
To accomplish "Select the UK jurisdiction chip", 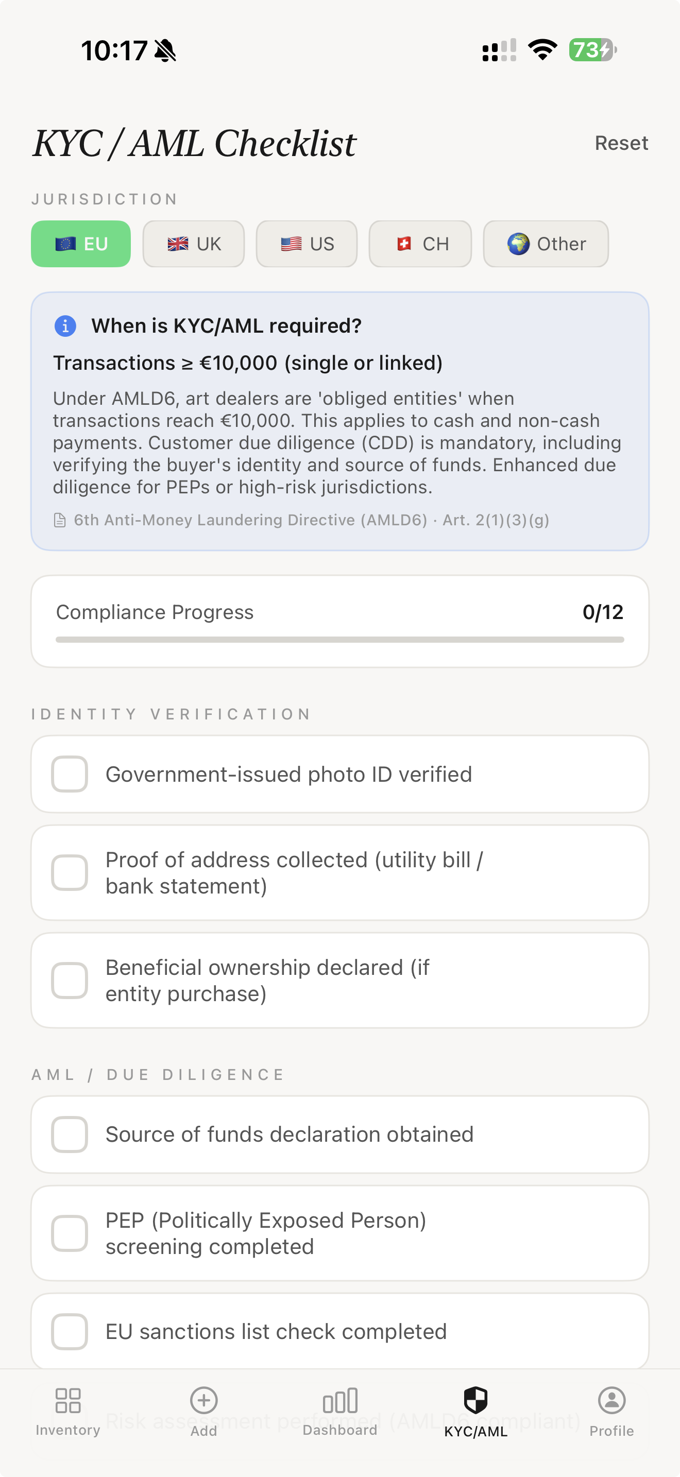I will coord(193,244).
